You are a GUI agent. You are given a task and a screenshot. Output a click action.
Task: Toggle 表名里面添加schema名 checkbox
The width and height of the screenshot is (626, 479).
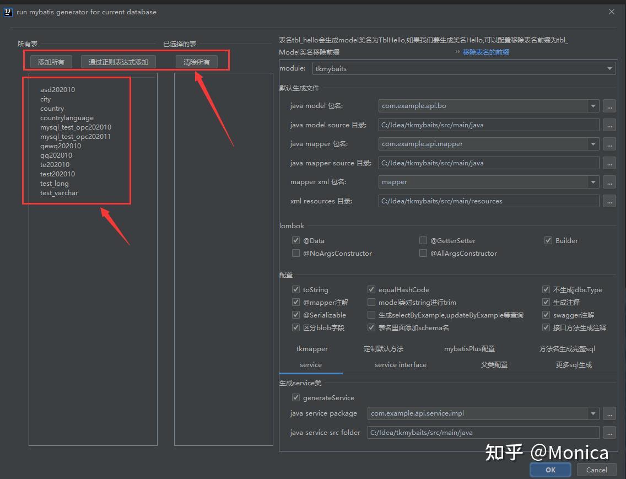(371, 328)
